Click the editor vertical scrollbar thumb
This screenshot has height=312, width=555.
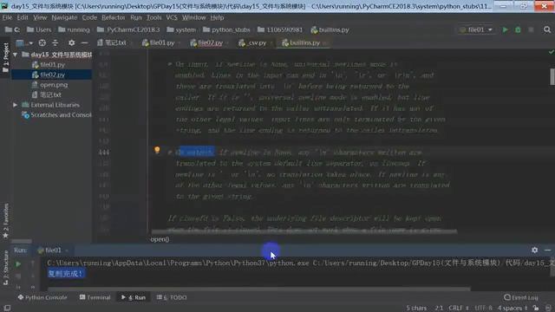pyautogui.click(x=552, y=76)
